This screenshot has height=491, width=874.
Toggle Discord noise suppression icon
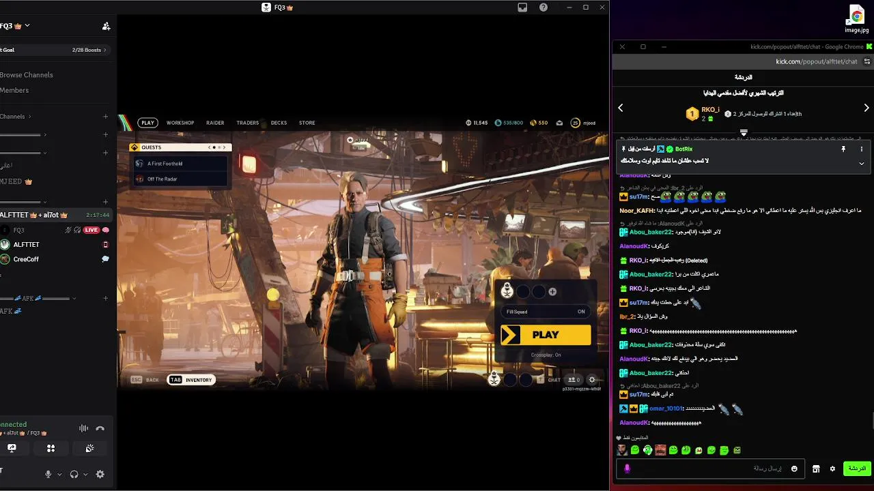(x=83, y=428)
